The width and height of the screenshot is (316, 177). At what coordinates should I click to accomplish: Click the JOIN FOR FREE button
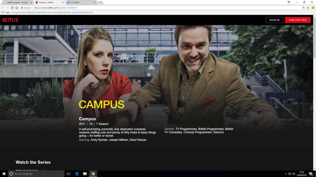coord(298,20)
